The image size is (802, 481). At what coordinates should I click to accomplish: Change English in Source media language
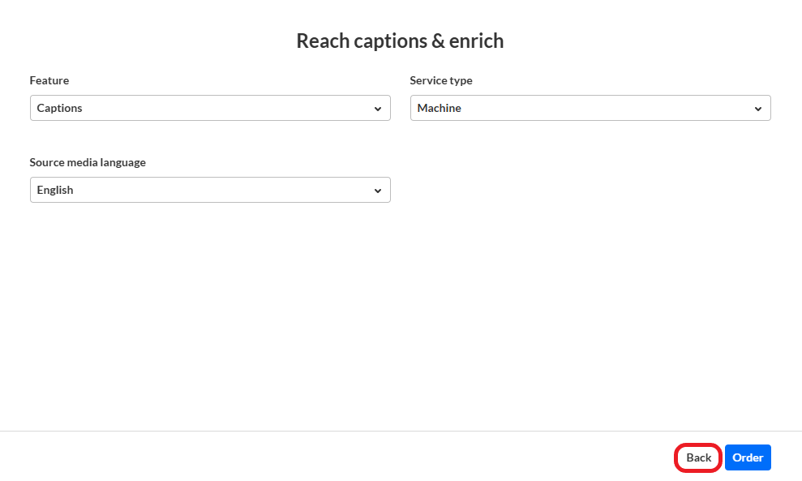[210, 190]
